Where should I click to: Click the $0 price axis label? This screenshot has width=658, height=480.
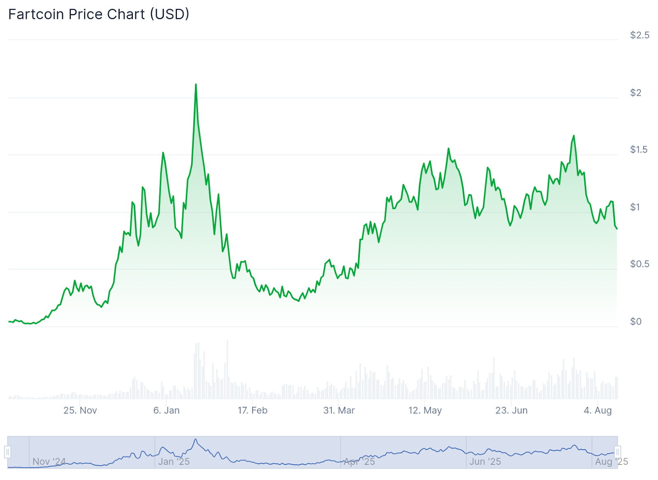tap(636, 321)
